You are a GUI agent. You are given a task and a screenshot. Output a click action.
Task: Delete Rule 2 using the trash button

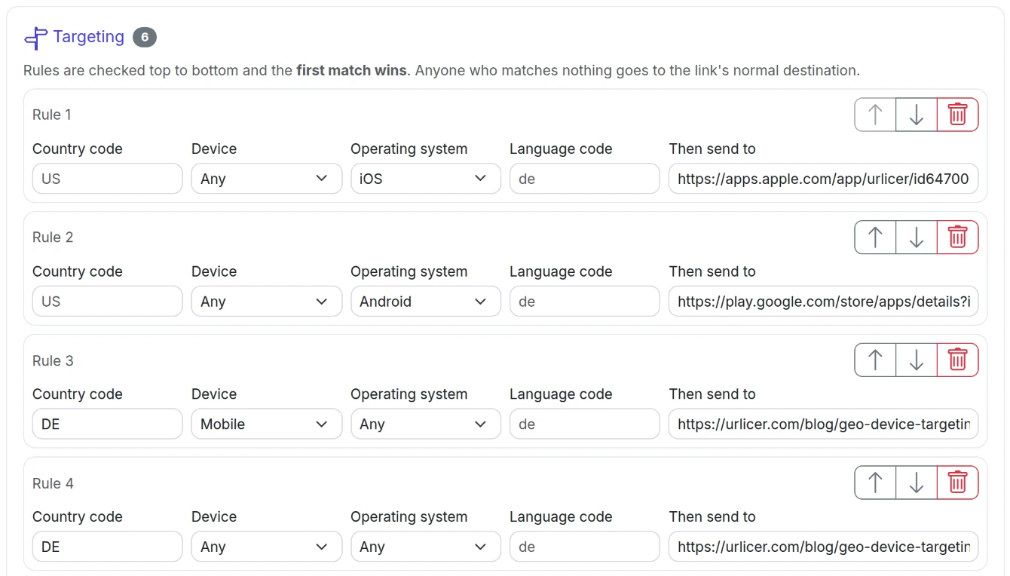957,237
